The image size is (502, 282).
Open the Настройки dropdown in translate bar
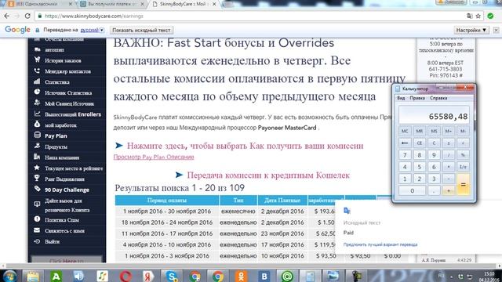[x=471, y=30]
